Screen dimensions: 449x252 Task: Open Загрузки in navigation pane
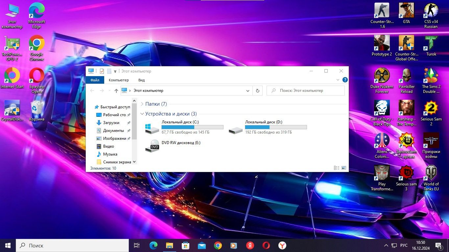tap(111, 123)
